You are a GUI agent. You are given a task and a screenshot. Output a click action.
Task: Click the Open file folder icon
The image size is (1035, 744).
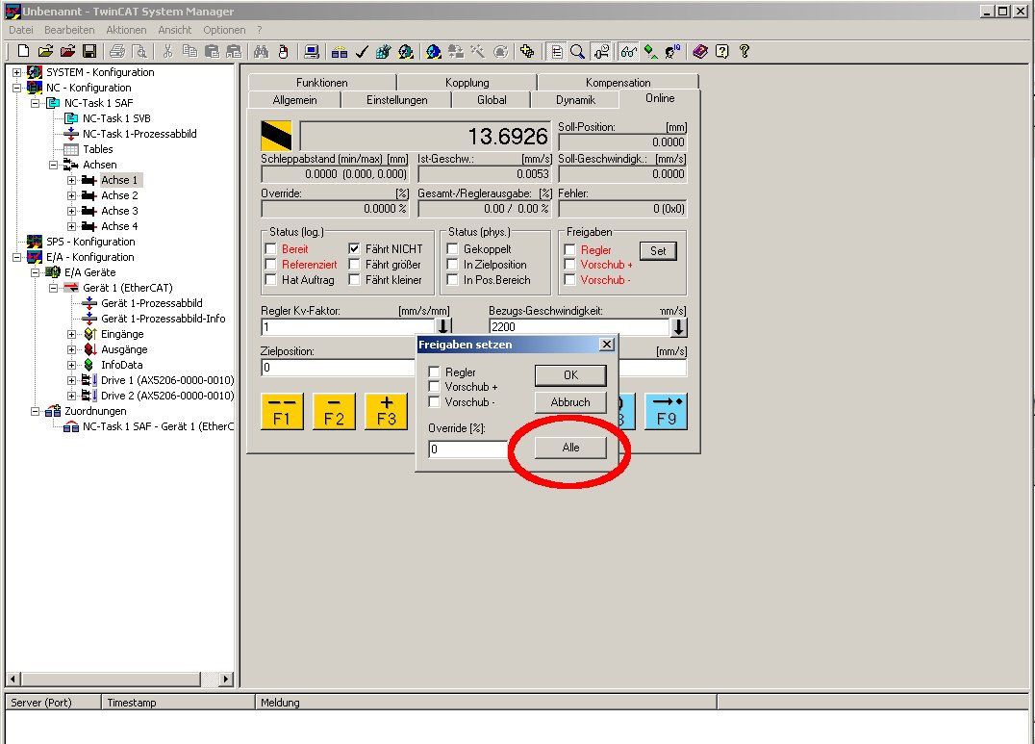(45, 52)
